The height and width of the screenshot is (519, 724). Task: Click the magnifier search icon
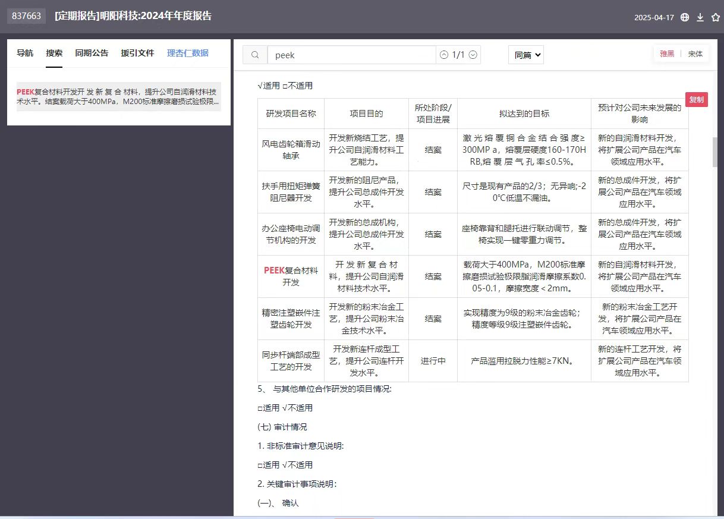tap(255, 55)
